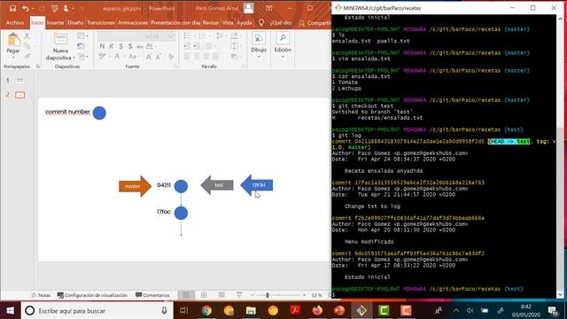Open the Fuente dialog launcher
This screenshot has height=319, width=567.
pos(175,66)
